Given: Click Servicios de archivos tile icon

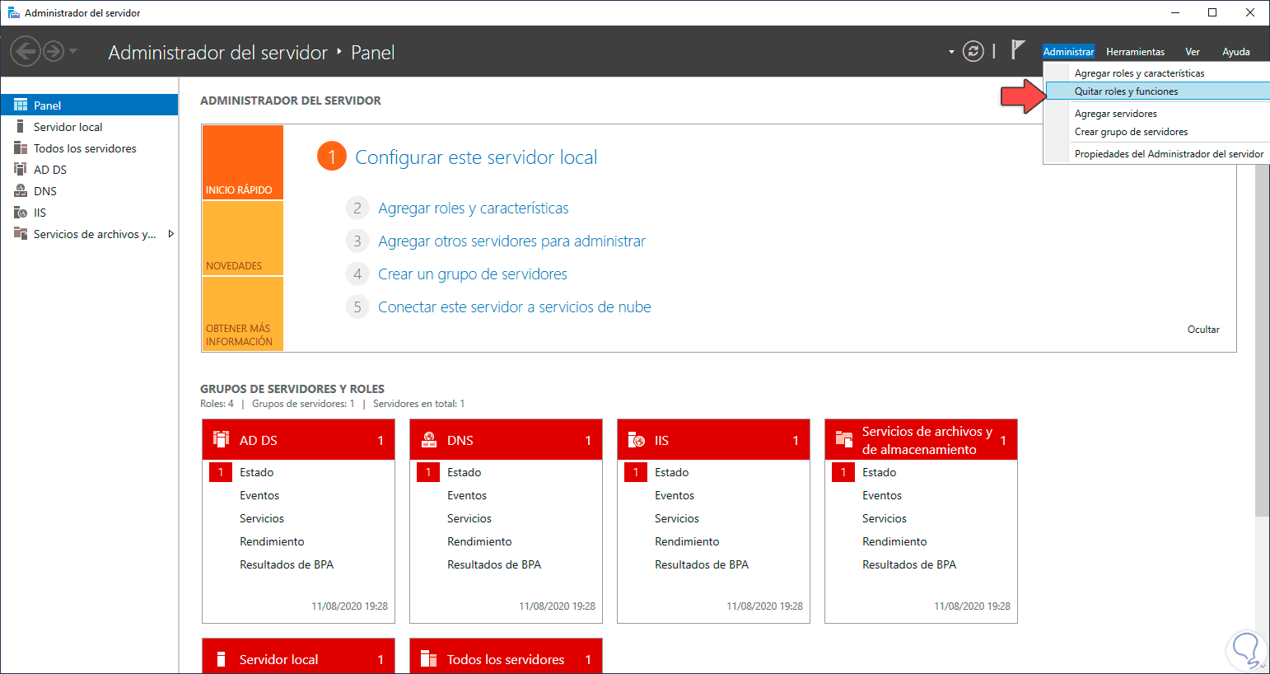Looking at the screenshot, I should click(844, 439).
